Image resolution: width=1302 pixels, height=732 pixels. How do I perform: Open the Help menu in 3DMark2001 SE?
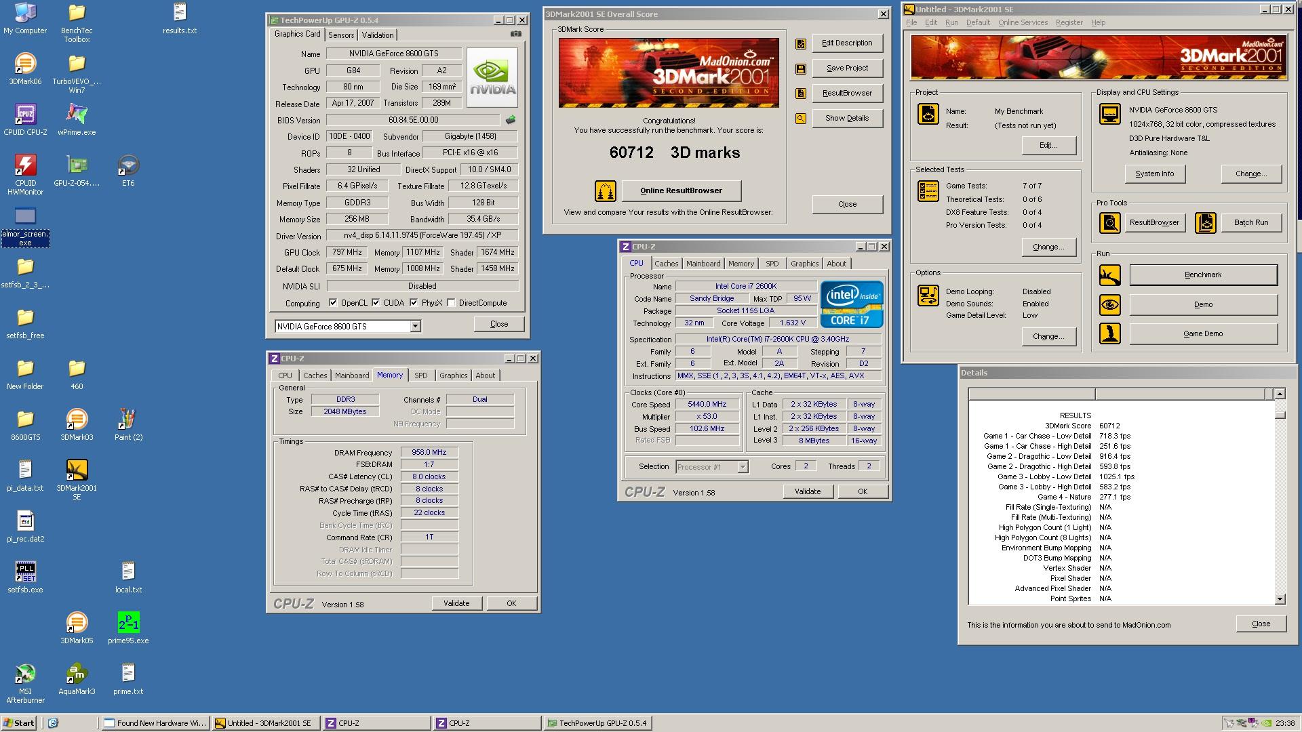pos(1098,22)
